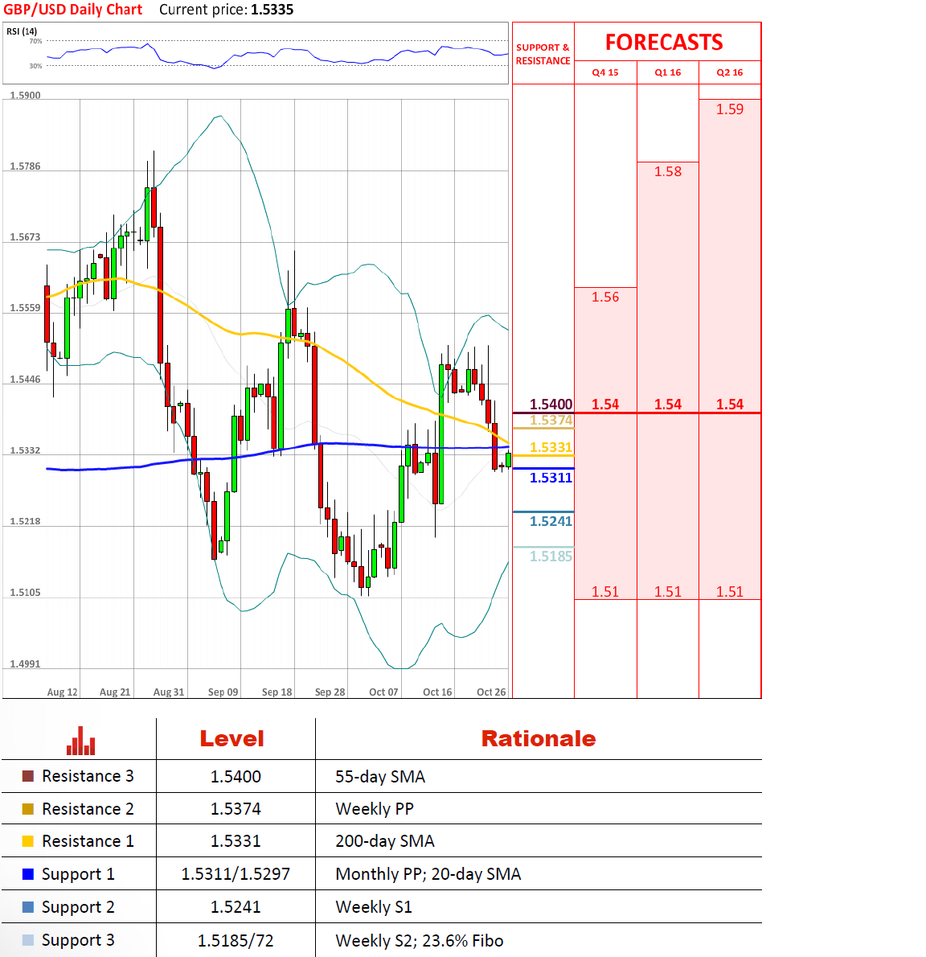Select the Q2 16 forecast column header
Viewport: 926px width, 957px height.
pyautogui.click(x=730, y=72)
